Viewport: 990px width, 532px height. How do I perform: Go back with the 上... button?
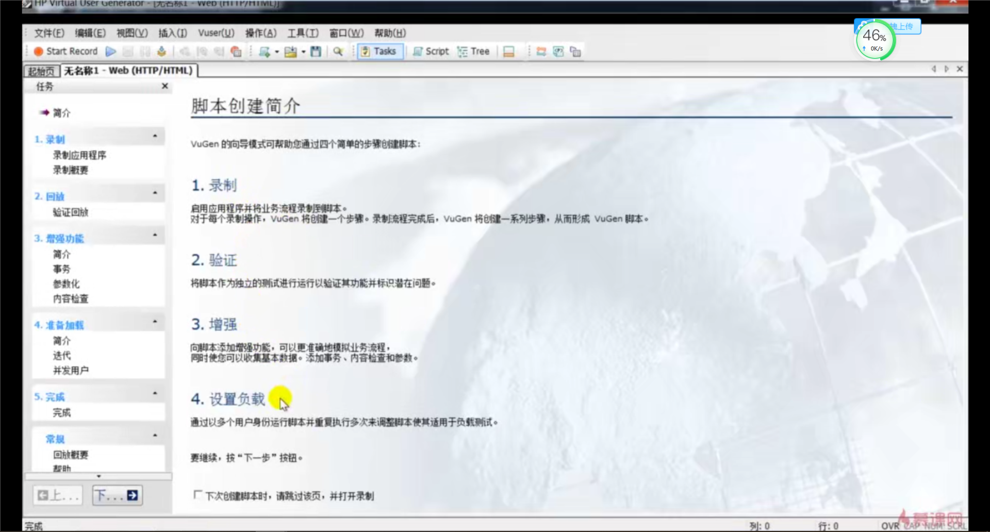(58, 495)
